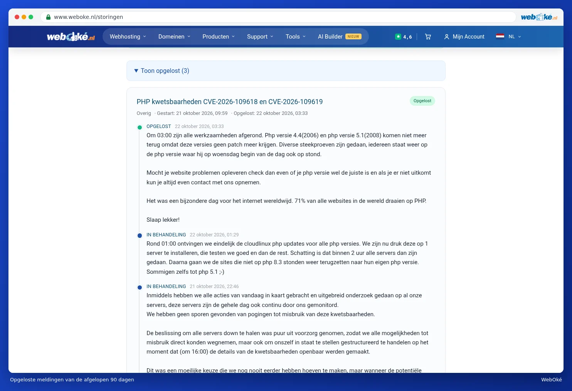Click the 4,6 rating score

coord(407,37)
